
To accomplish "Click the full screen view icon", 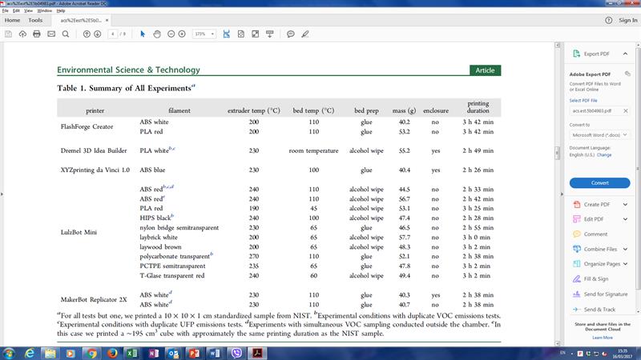I will tap(255, 34).
